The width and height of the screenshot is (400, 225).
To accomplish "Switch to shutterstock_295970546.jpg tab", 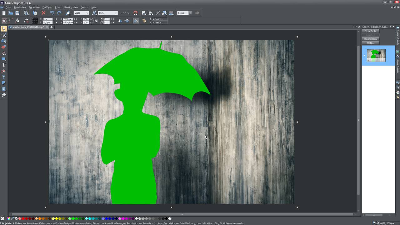I will (x=28, y=27).
